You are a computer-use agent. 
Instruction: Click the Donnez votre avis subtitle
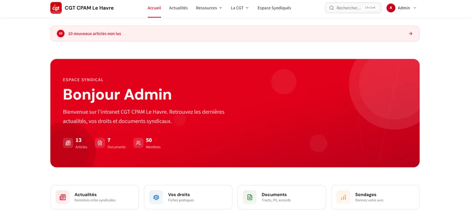(x=369, y=200)
